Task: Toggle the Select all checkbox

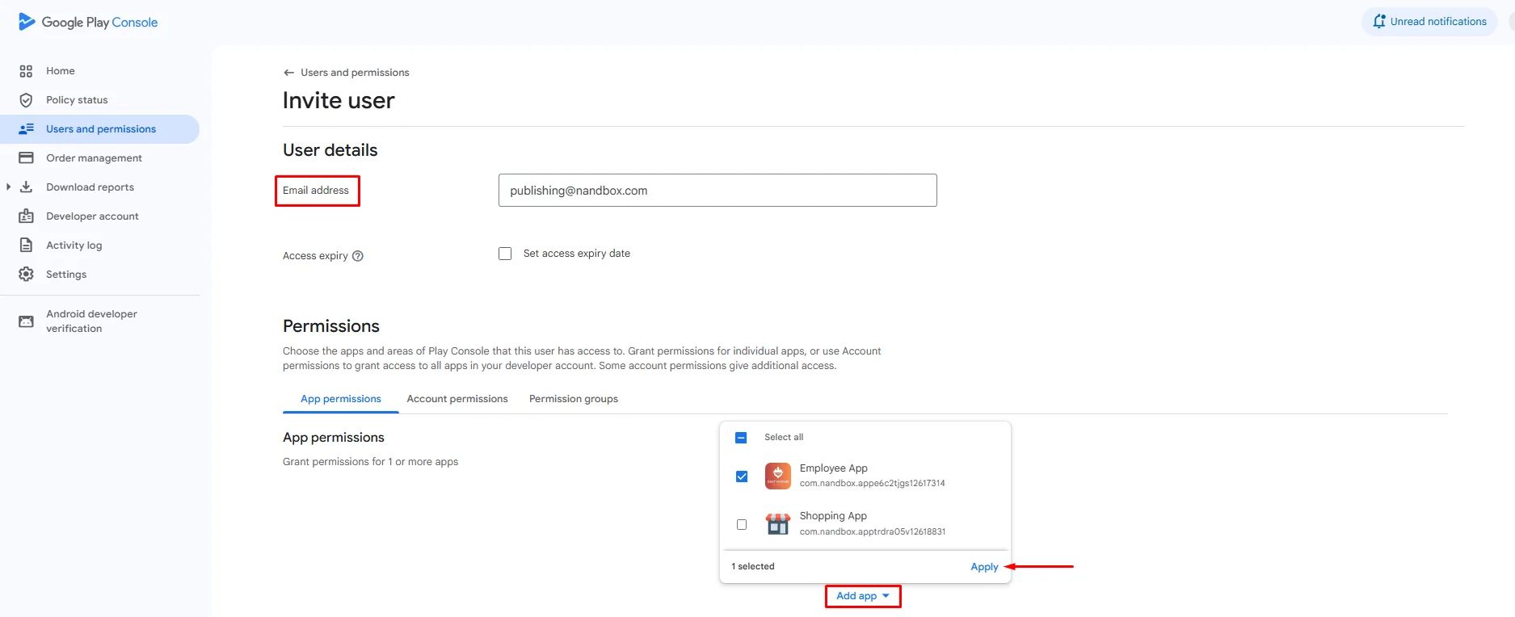Action: click(741, 438)
